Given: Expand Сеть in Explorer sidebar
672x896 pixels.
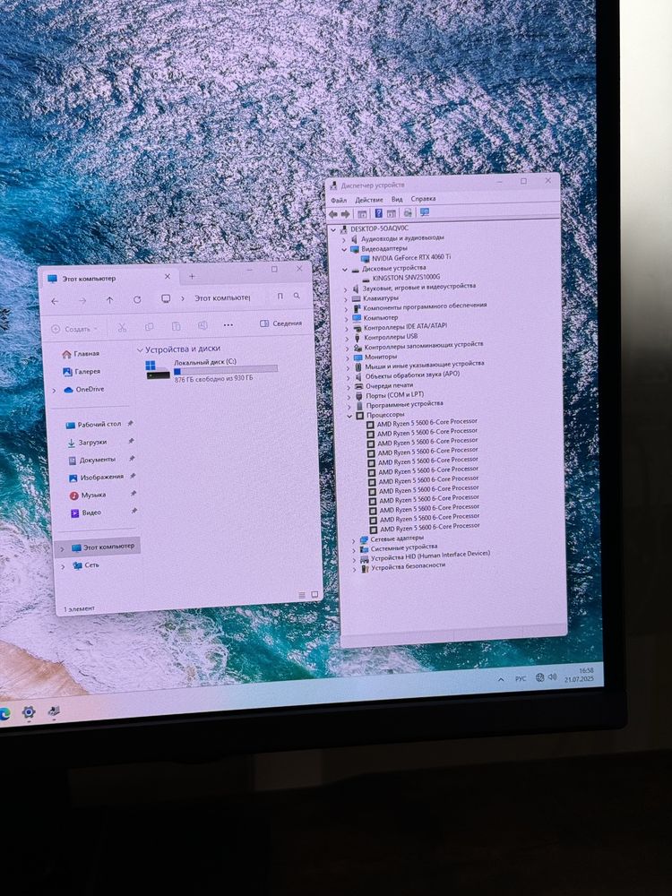Looking at the screenshot, I should pyautogui.click(x=63, y=567).
